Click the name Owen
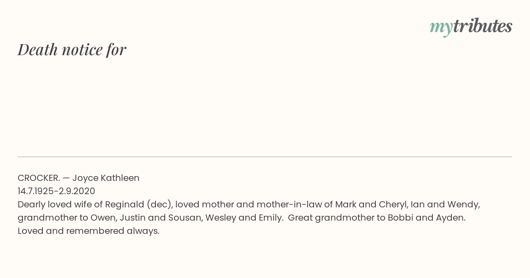 click(103, 218)
